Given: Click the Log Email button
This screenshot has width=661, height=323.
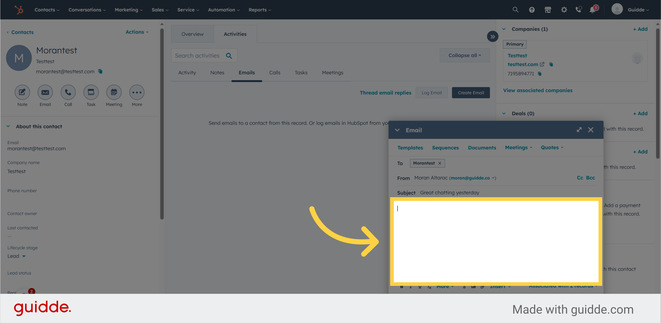Looking at the screenshot, I should pos(432,93).
